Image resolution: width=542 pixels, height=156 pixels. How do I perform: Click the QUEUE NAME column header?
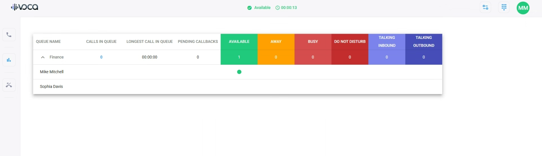coord(48,42)
